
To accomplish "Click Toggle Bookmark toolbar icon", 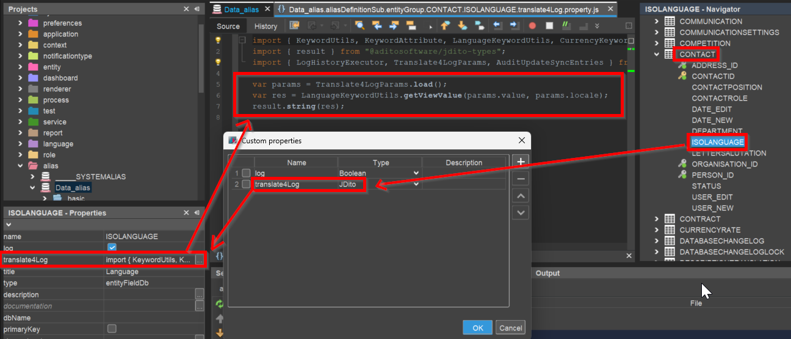I will [x=479, y=26].
